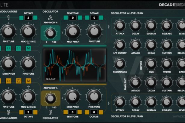Toggle the teal 2.1 modulation routing button
Screen dimensions: 185x123
click(x=8, y=48)
